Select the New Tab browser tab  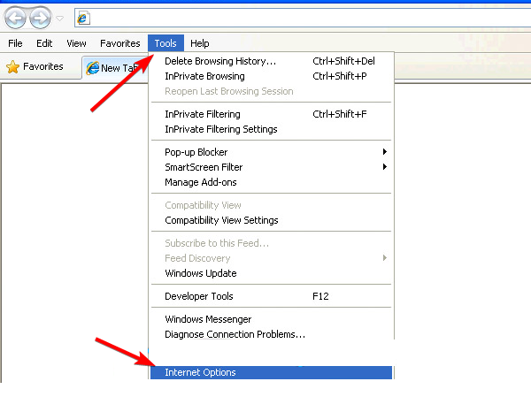[115, 68]
